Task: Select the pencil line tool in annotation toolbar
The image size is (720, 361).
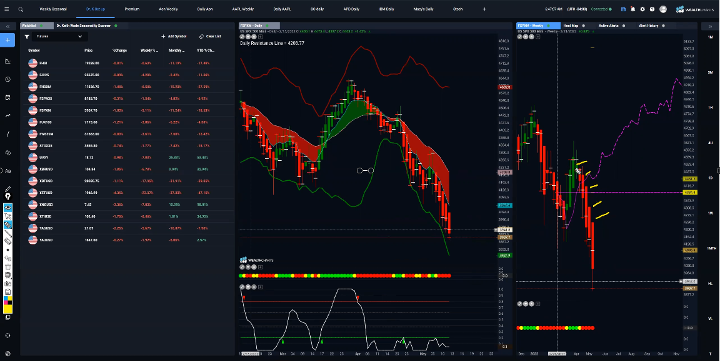Action: [x=7, y=233]
